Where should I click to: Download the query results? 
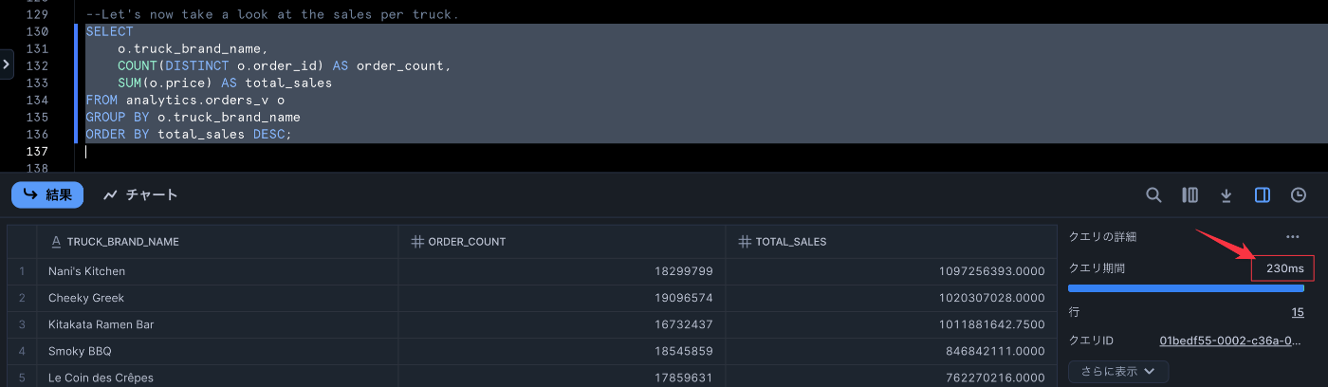pyautogui.click(x=1226, y=194)
